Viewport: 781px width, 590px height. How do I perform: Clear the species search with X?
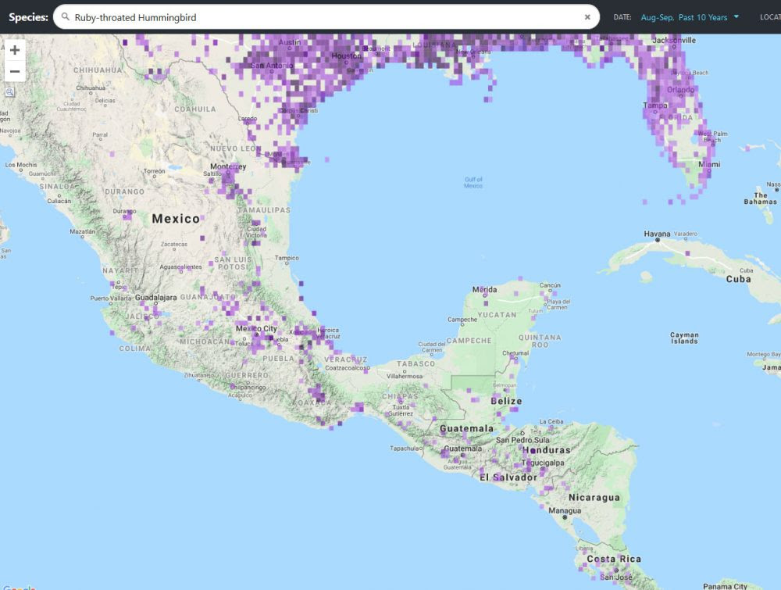(587, 17)
